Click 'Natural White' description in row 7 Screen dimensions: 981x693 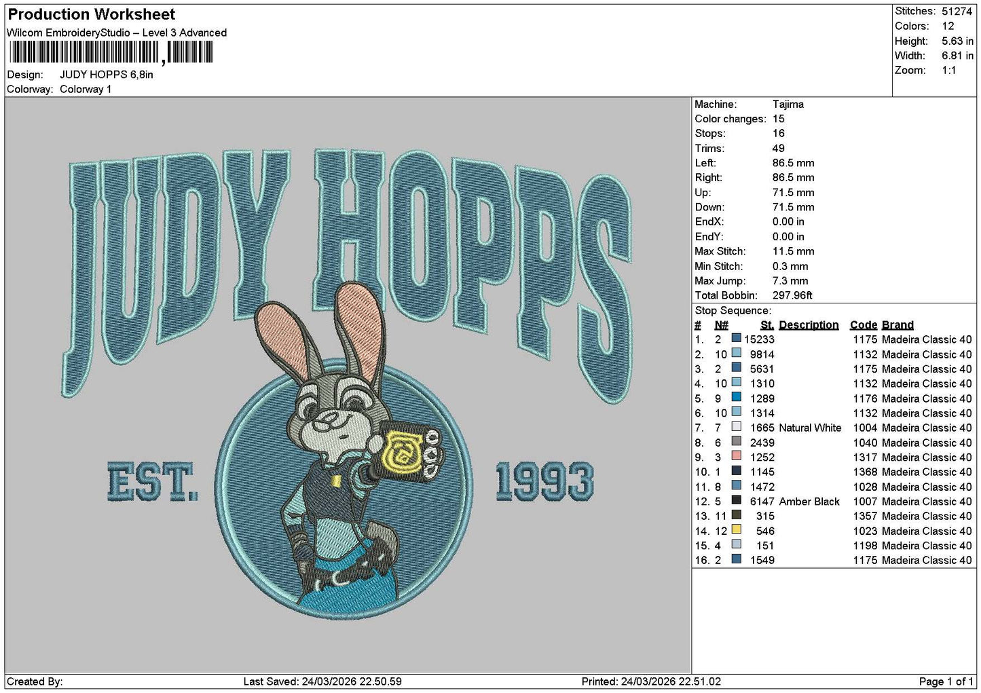pyautogui.click(x=810, y=428)
